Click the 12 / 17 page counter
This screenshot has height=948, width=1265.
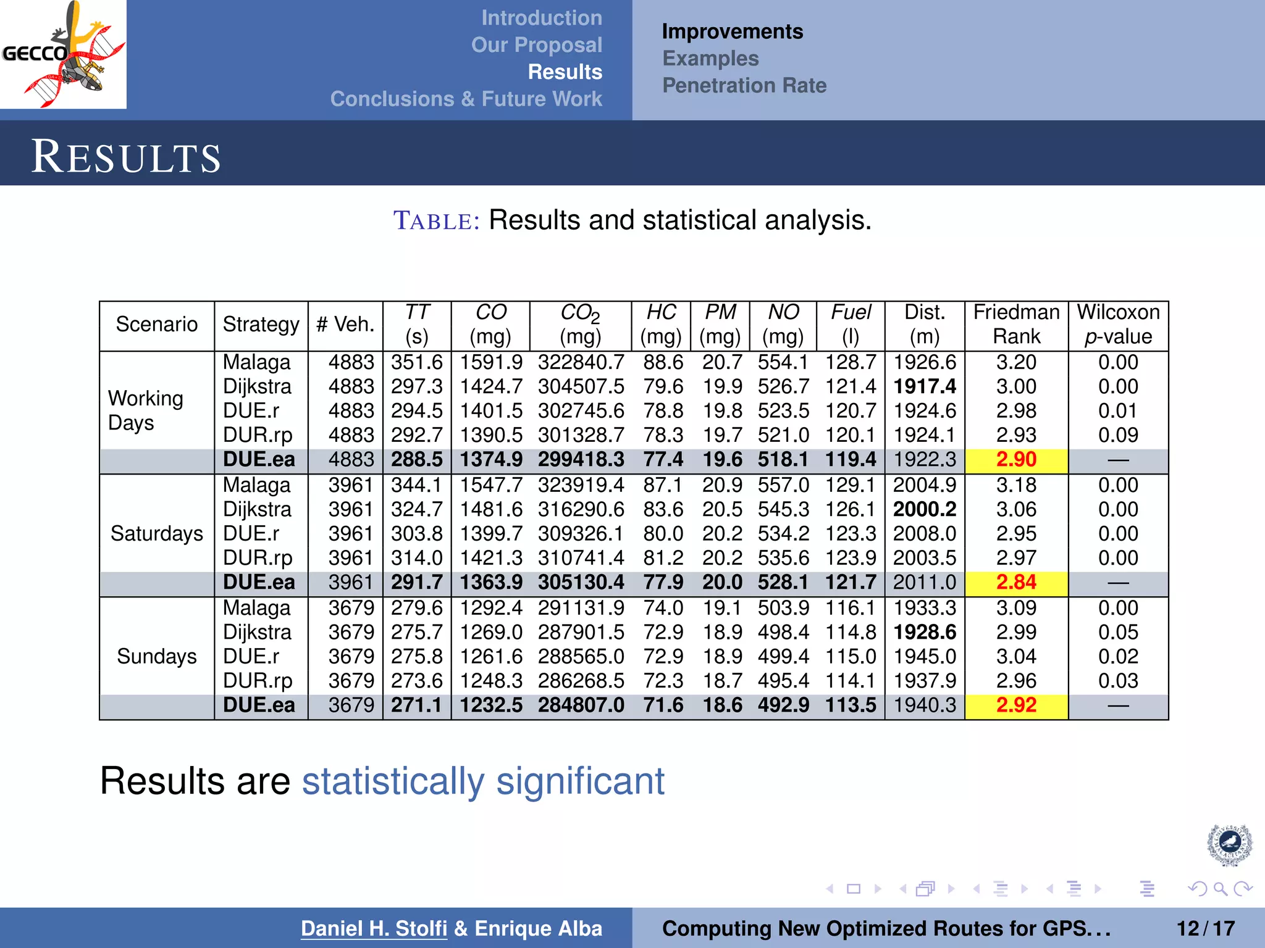[x=1206, y=928]
